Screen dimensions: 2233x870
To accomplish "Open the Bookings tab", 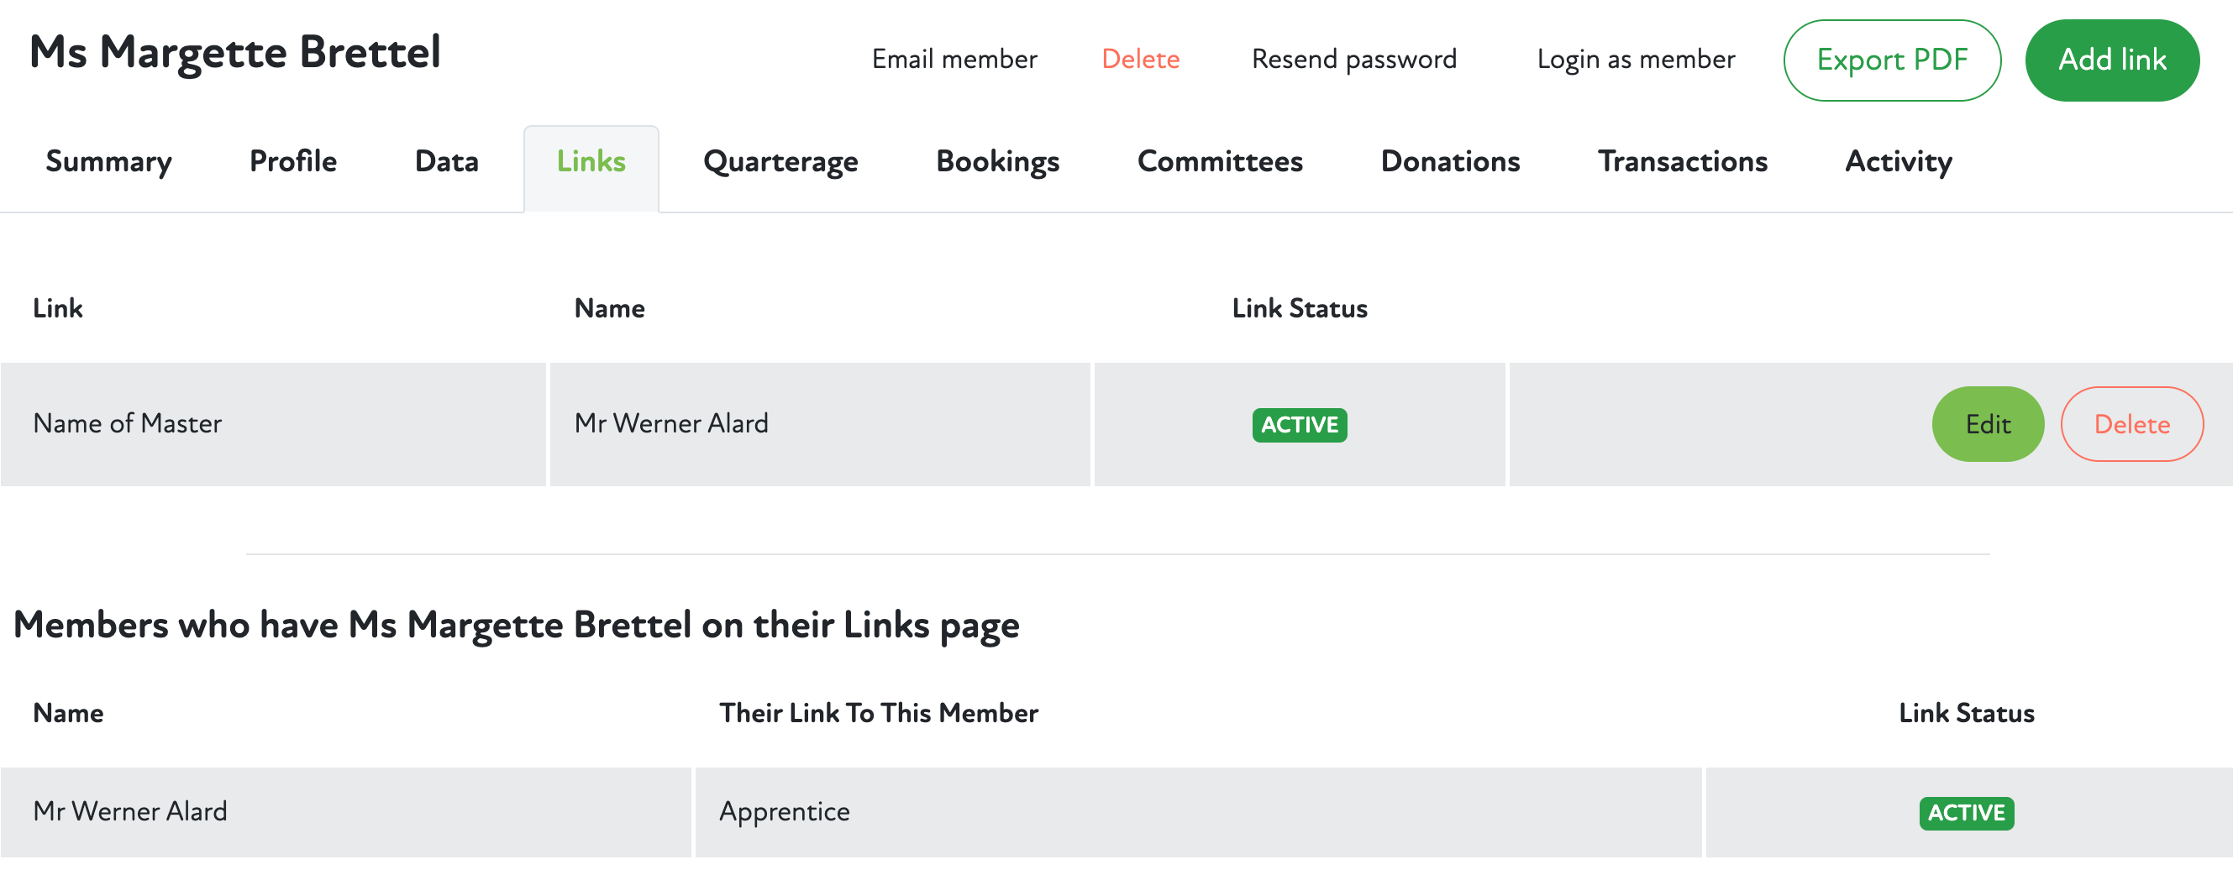I will pos(998,162).
